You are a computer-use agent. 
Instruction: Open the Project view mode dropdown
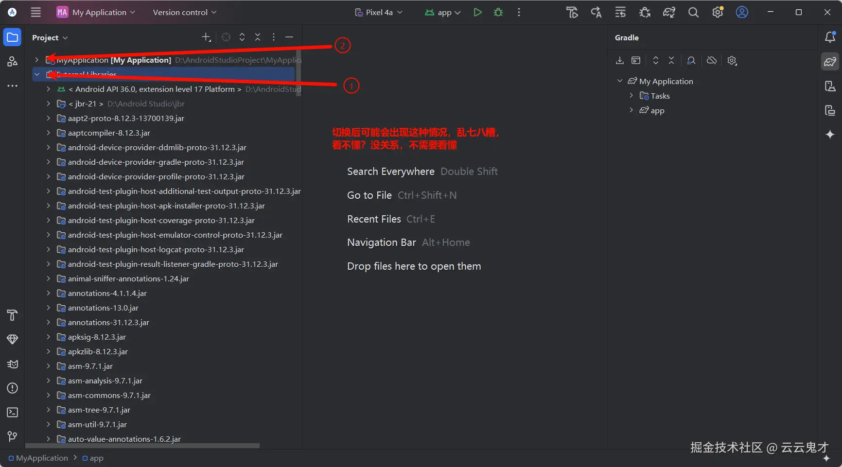point(50,37)
